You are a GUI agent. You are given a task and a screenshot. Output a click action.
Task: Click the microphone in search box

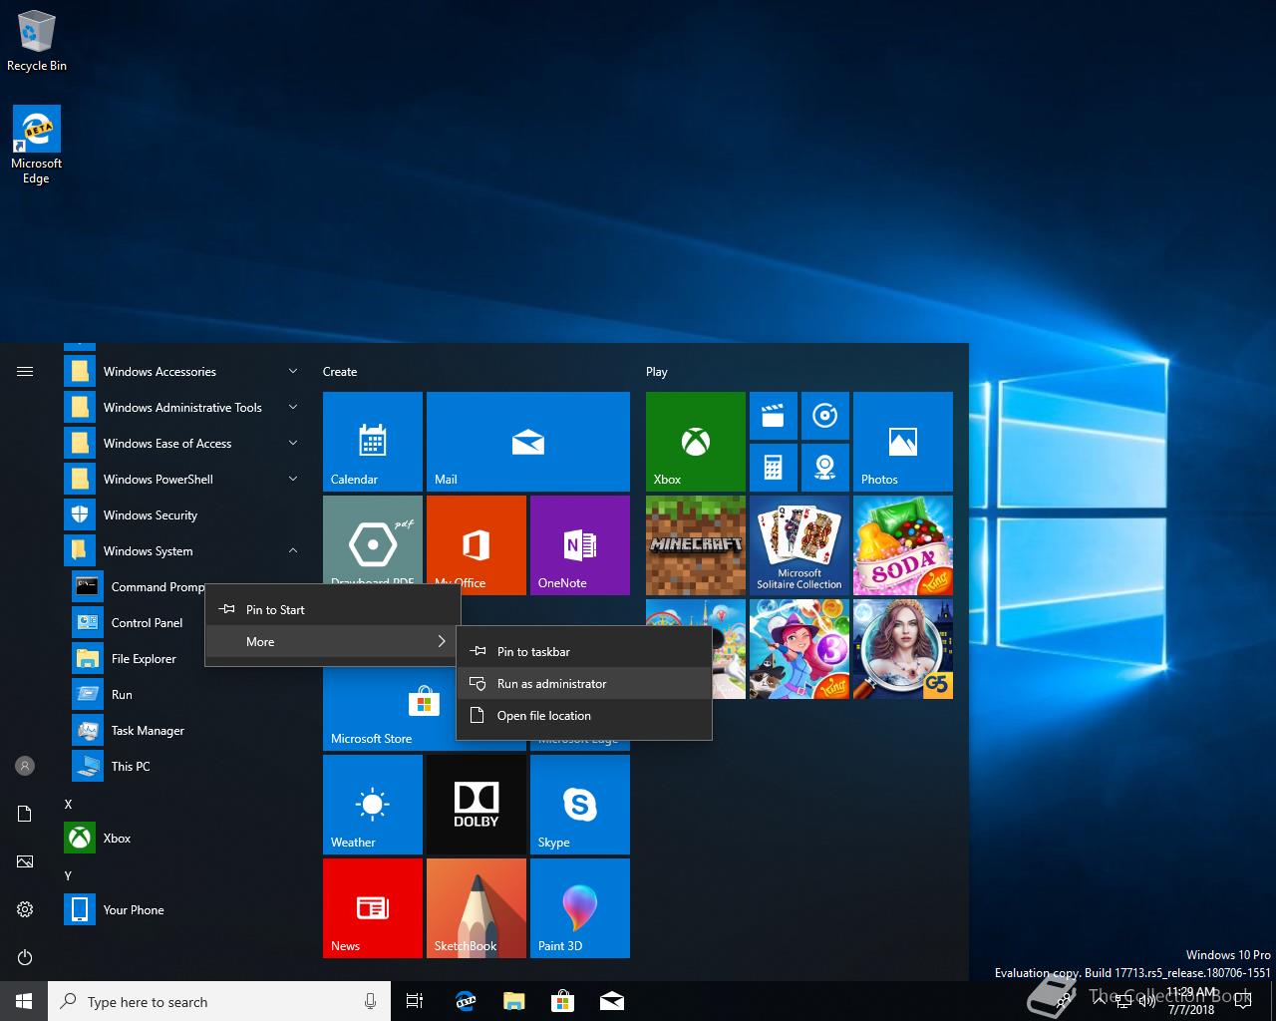click(370, 1001)
